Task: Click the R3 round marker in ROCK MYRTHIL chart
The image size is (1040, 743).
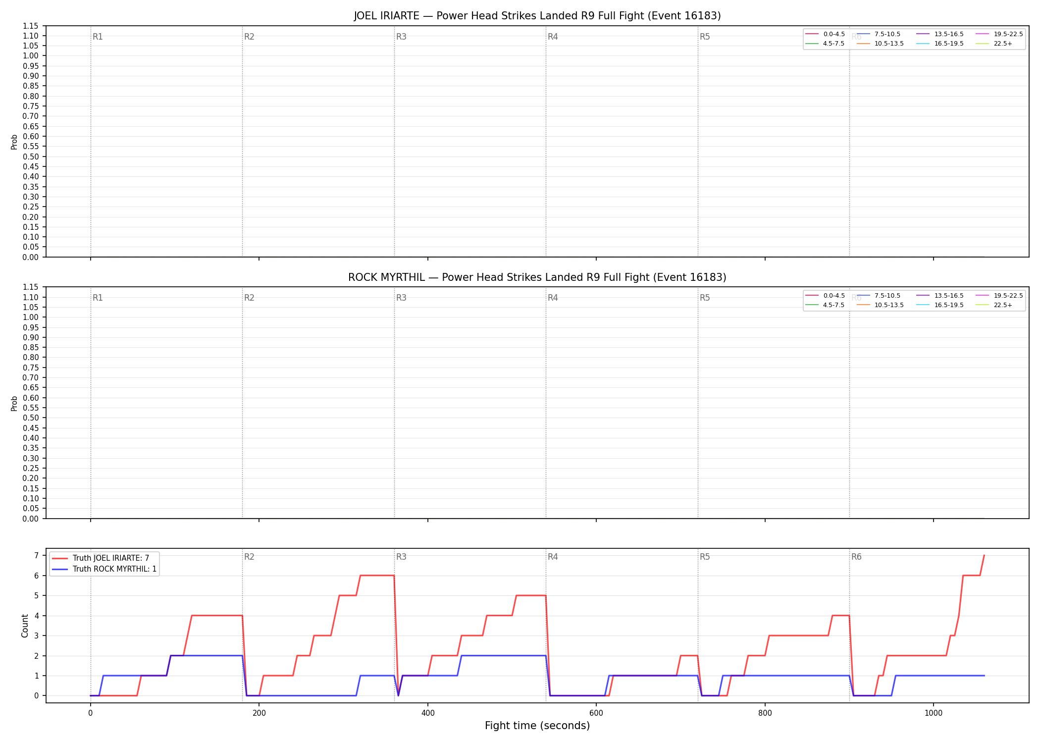Action: [x=401, y=298]
